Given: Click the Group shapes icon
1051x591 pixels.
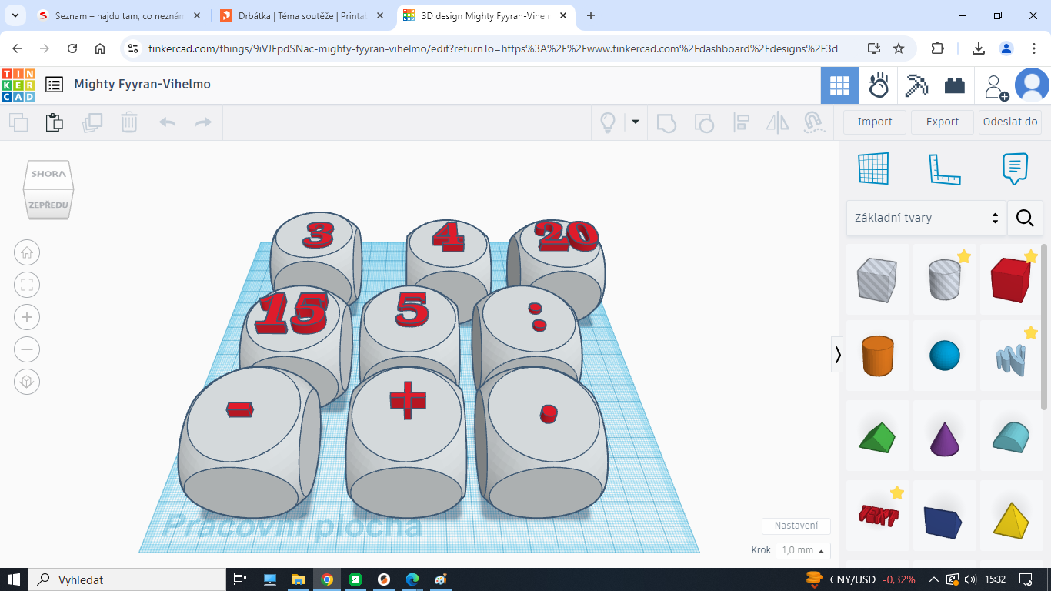Looking at the screenshot, I should [666, 122].
